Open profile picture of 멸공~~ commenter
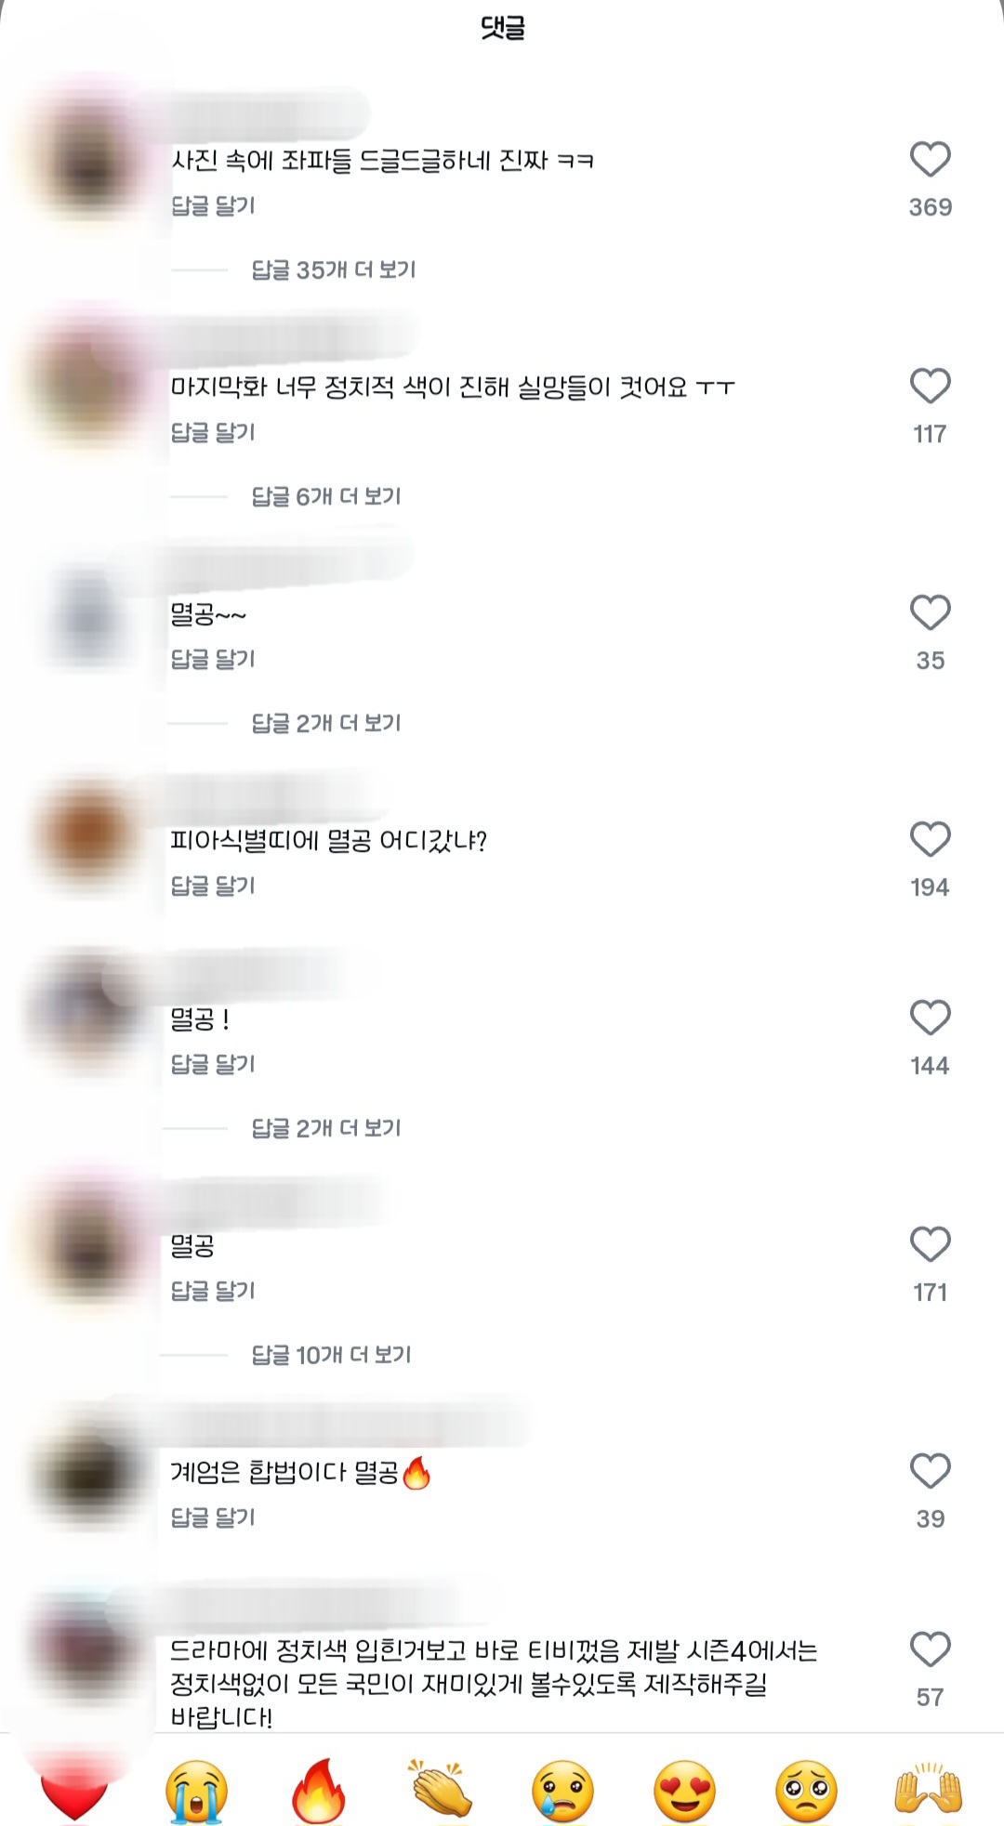The width and height of the screenshot is (1004, 1826). [x=88, y=614]
